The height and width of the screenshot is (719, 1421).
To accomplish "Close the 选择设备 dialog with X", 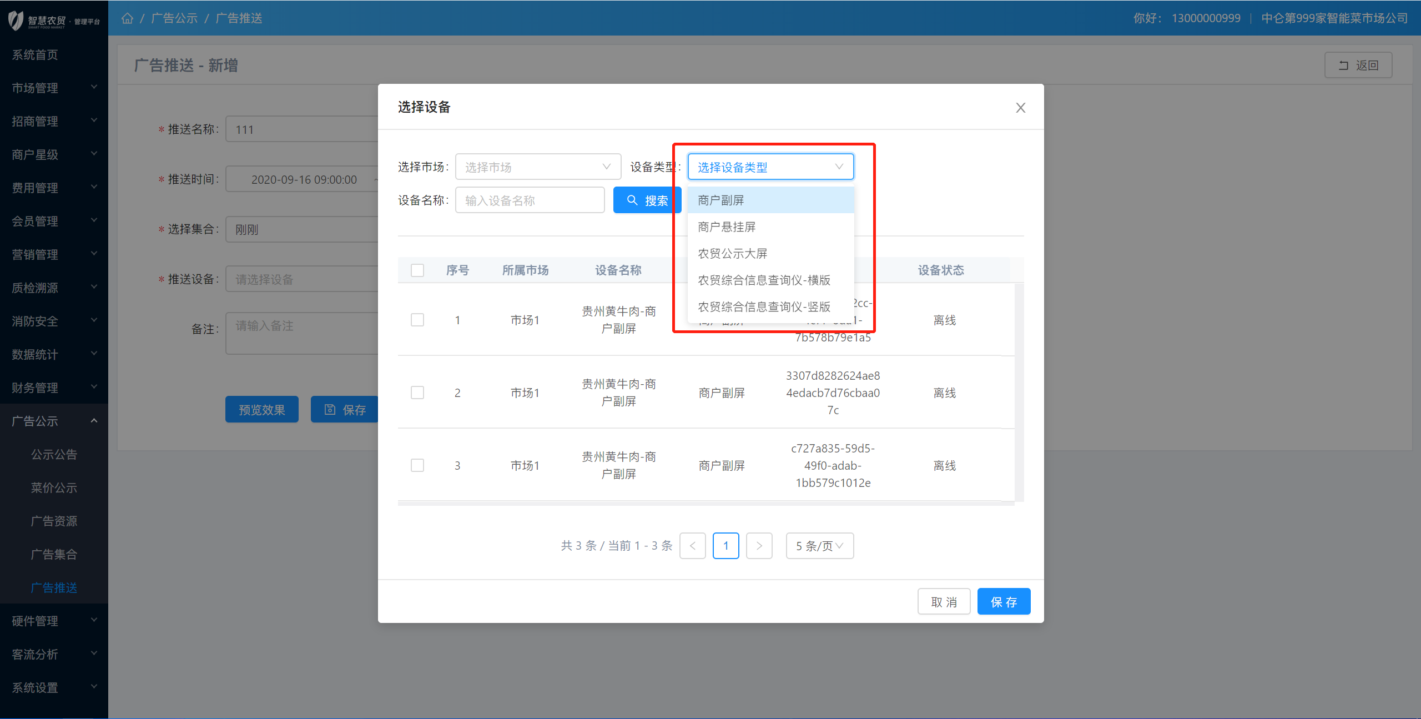I will click(1020, 108).
